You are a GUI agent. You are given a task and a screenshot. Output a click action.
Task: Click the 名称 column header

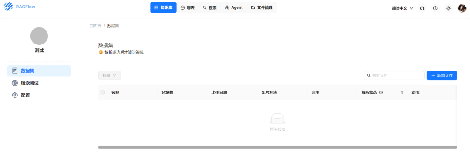point(115,92)
